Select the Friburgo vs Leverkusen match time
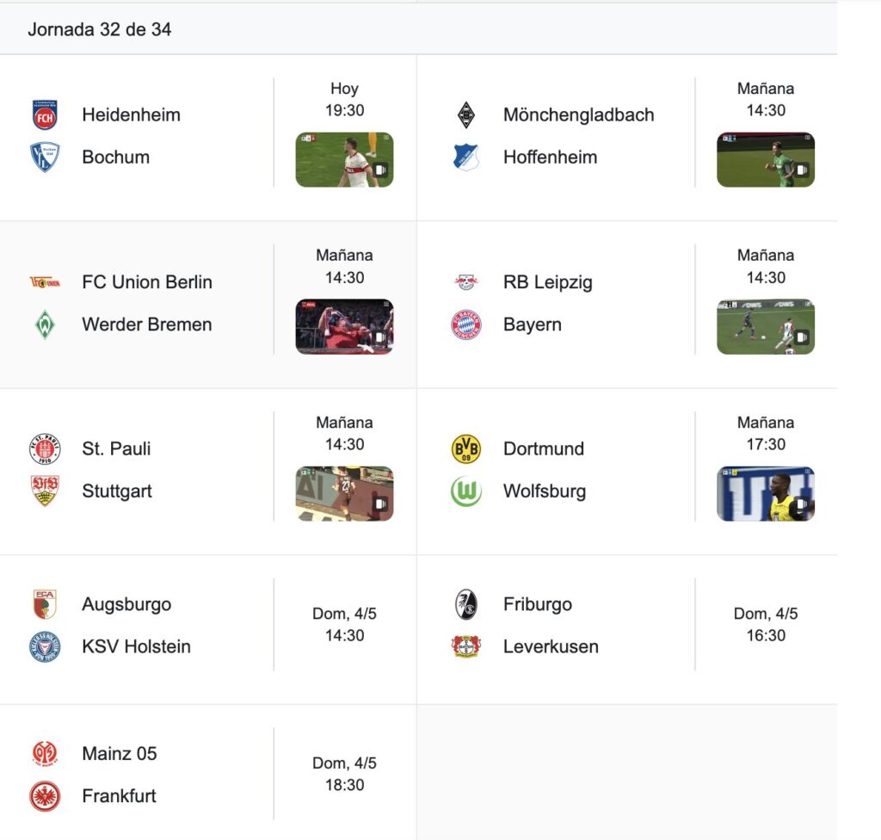Image resolution: width=881 pixels, height=840 pixels. point(766,624)
